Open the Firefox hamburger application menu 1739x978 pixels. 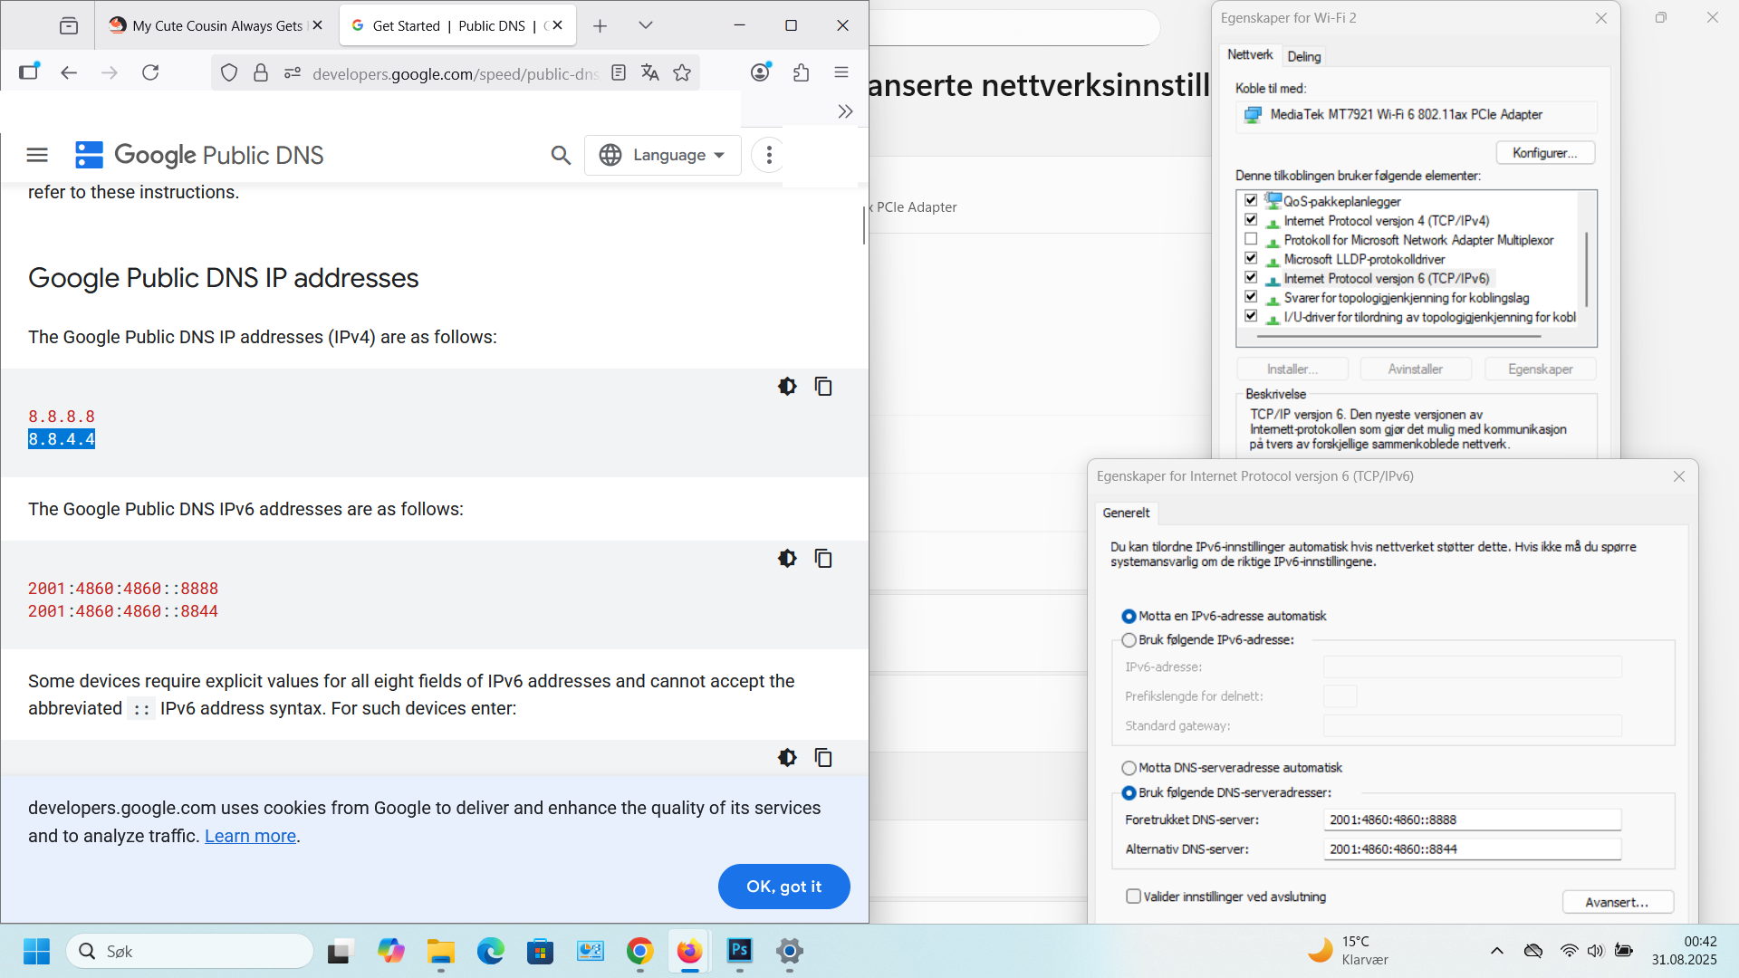[x=841, y=72]
